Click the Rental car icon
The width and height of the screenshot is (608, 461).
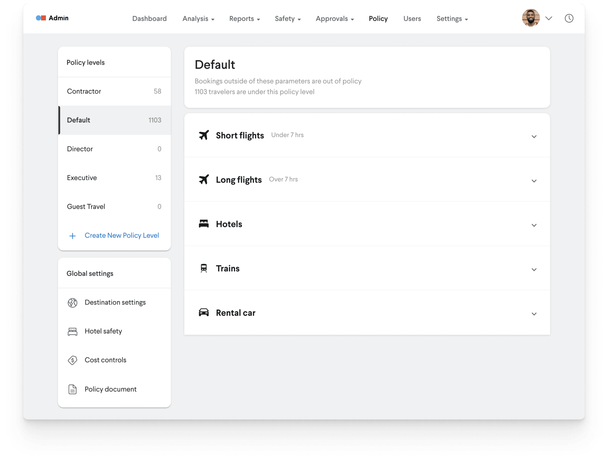coord(204,312)
